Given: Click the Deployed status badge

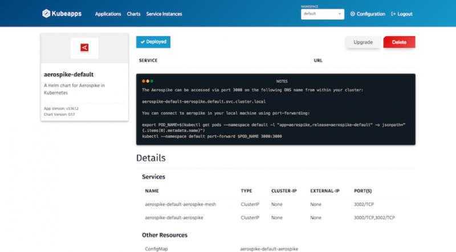Looking at the screenshot, I should tap(153, 42).
